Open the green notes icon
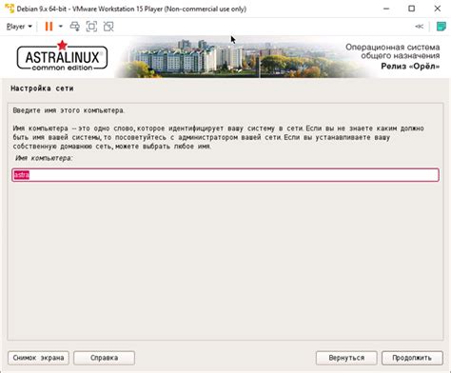The height and width of the screenshot is (373, 451). (441, 27)
